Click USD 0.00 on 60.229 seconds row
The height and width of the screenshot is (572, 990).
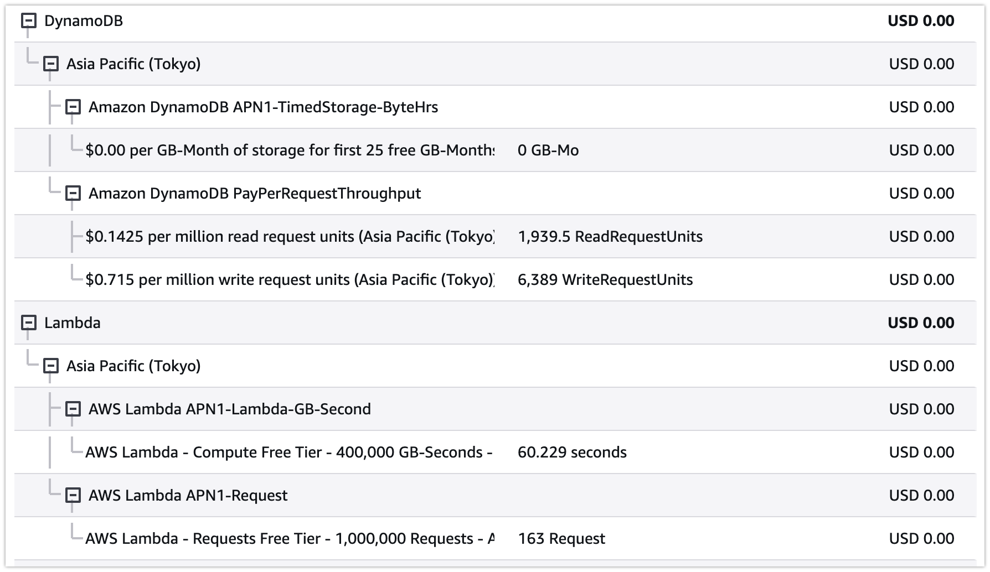(922, 453)
